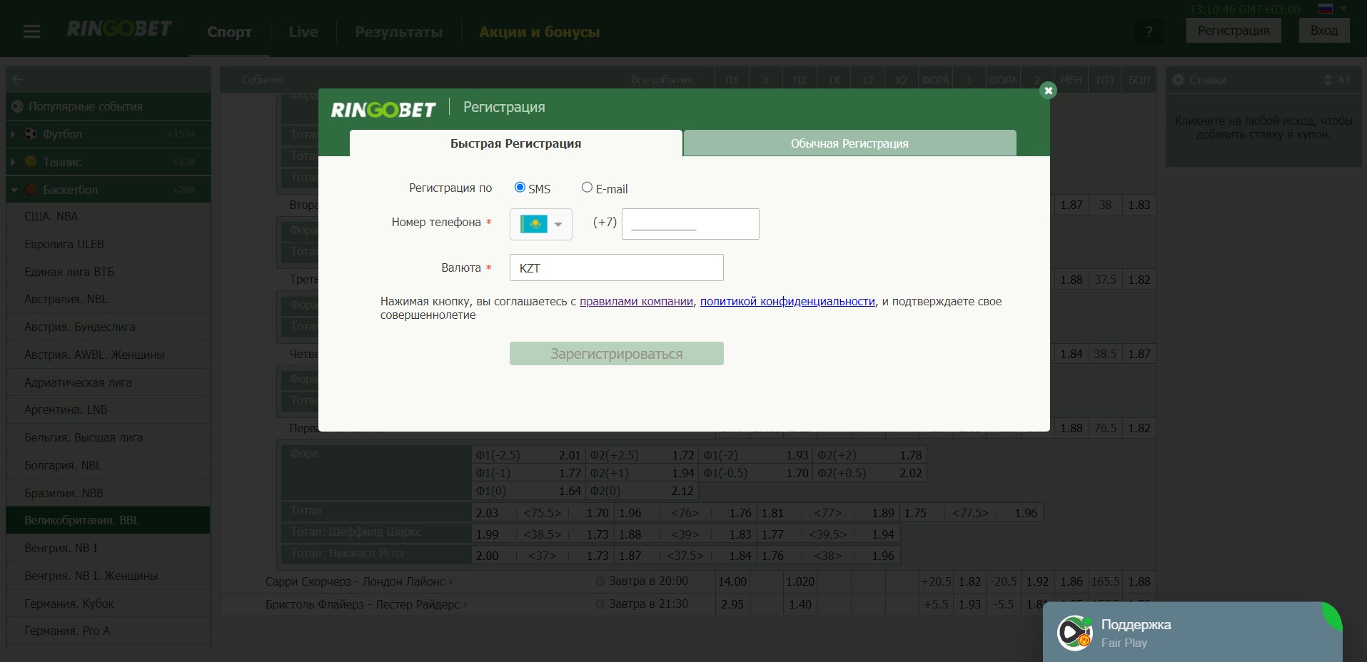Click odds 2.95 for Бристоль Флайерз
The width and height of the screenshot is (1367, 662).
coord(732,604)
